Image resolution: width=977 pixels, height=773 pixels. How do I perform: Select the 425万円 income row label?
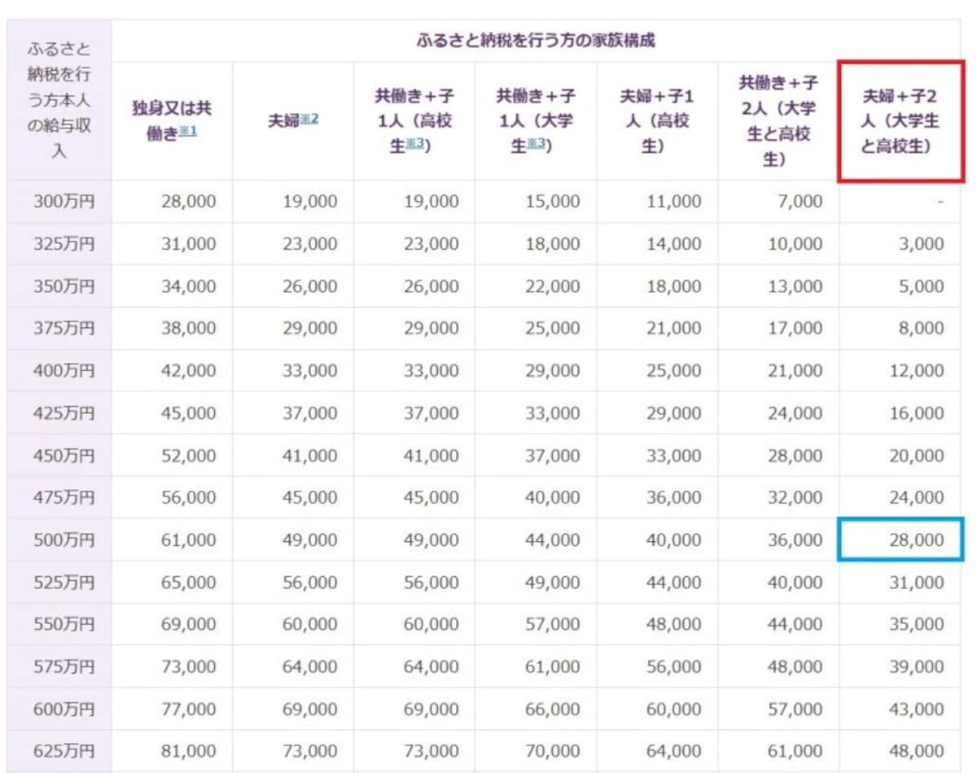(64, 413)
